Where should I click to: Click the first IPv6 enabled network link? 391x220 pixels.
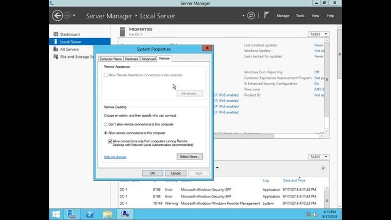(226, 95)
